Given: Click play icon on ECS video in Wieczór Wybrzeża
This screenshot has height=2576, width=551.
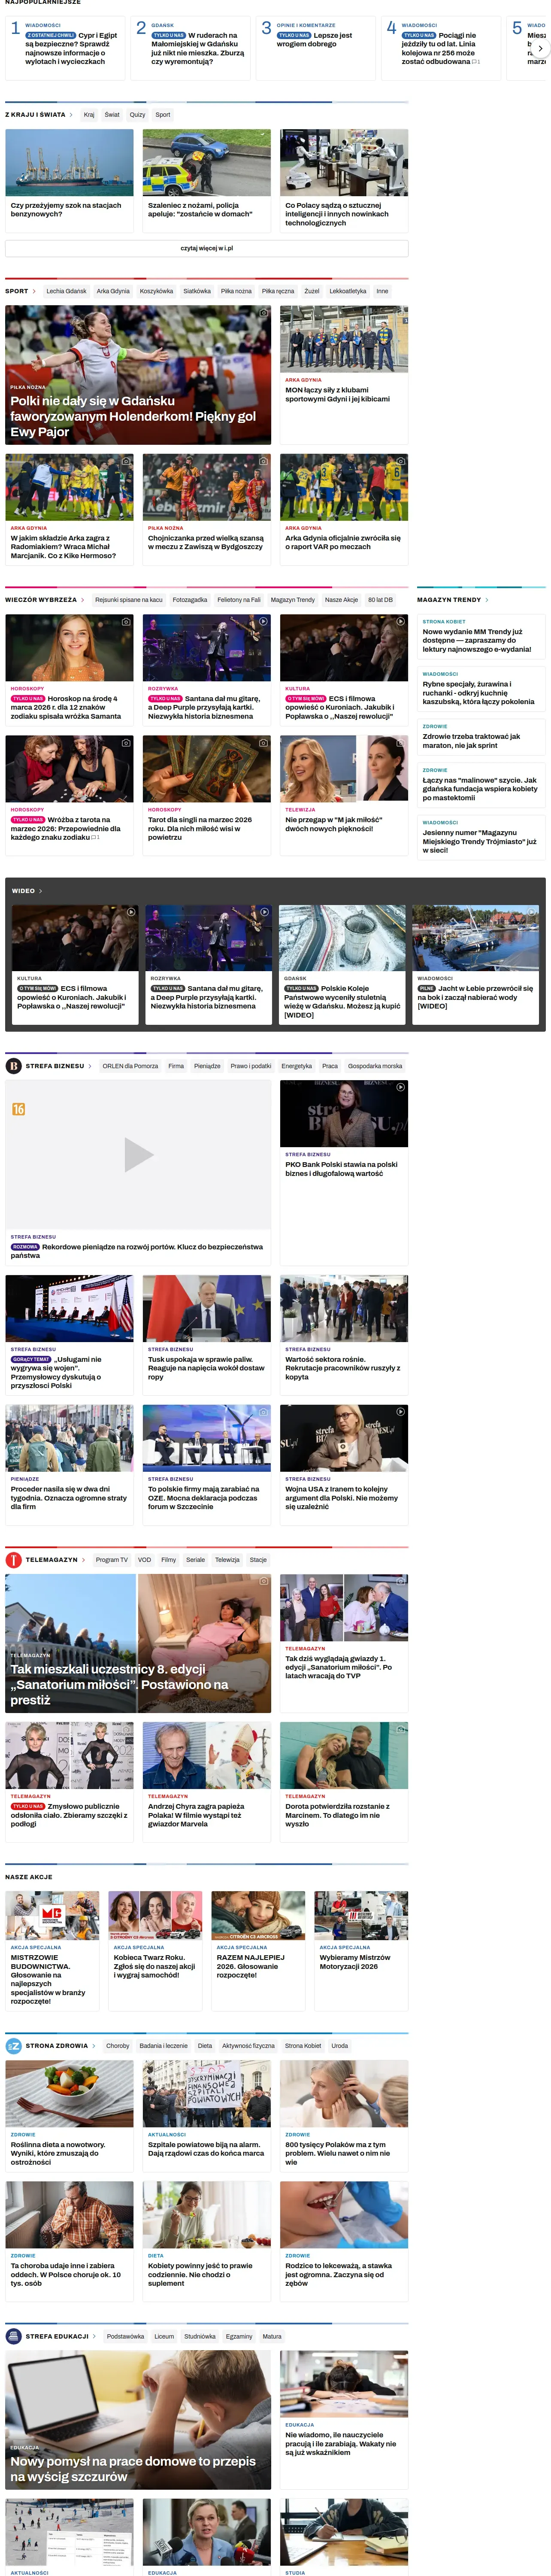Looking at the screenshot, I should click(401, 622).
